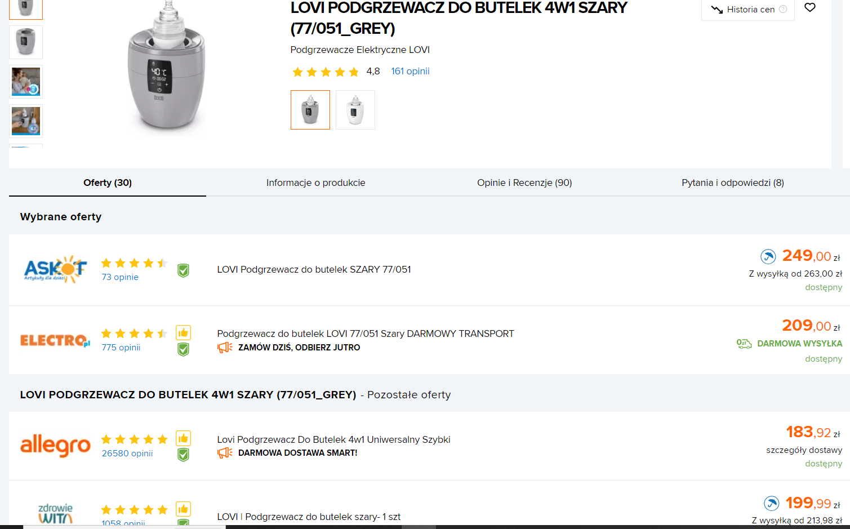
Task: Click the Askot price 249,00 zł
Action: click(x=811, y=256)
